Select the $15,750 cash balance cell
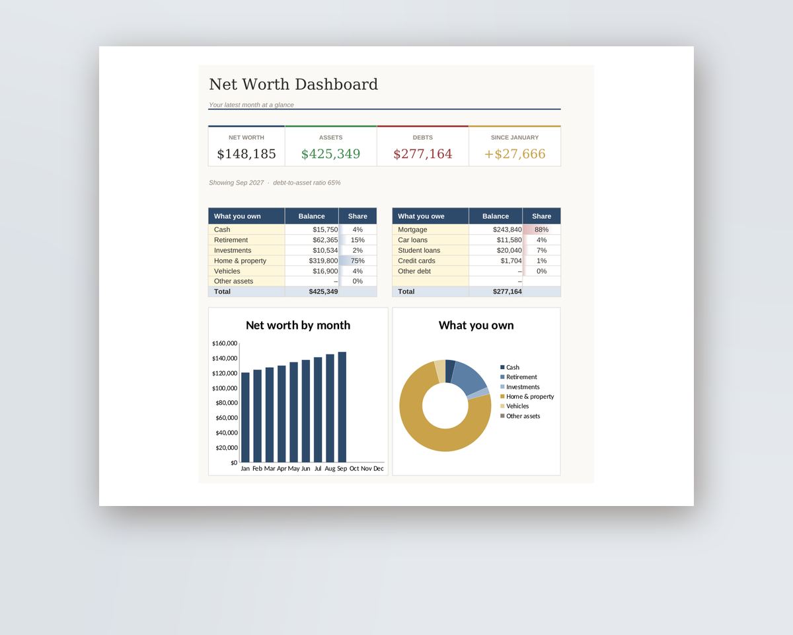The image size is (793, 635). coord(312,230)
